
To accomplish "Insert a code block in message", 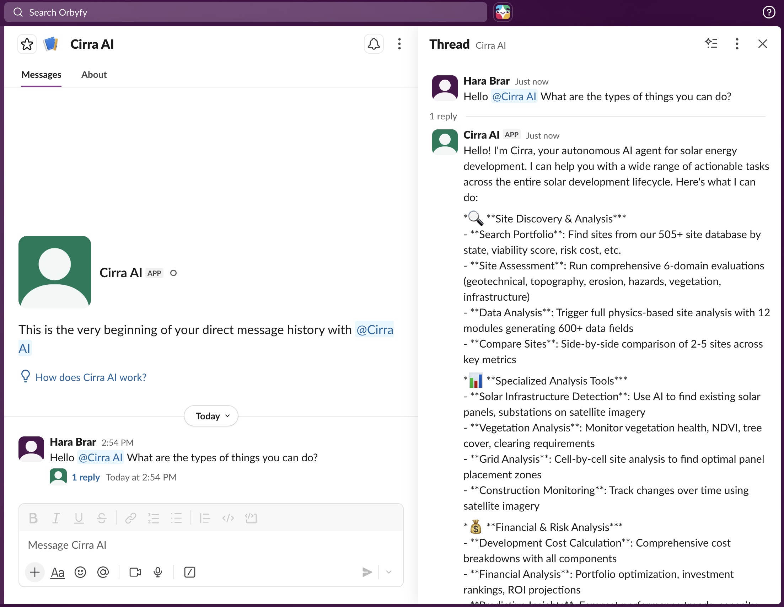I will (x=251, y=518).
